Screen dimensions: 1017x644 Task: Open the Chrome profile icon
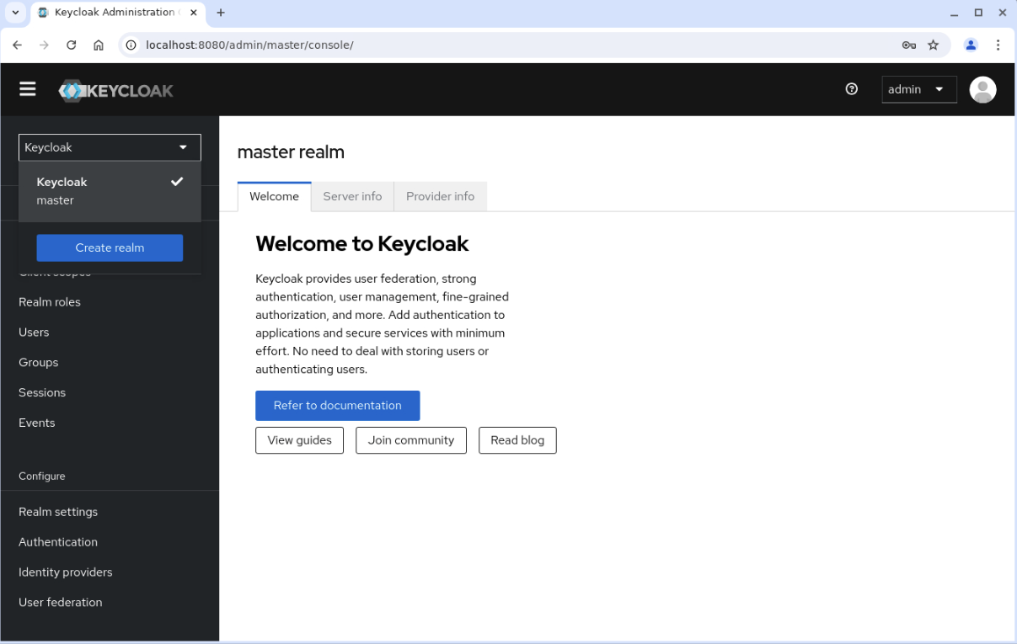[971, 45]
